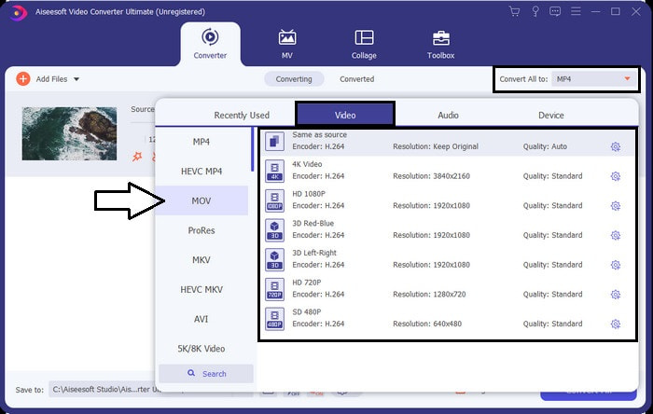
Task: Click the orange plus Add Files icon
Action: click(x=23, y=78)
